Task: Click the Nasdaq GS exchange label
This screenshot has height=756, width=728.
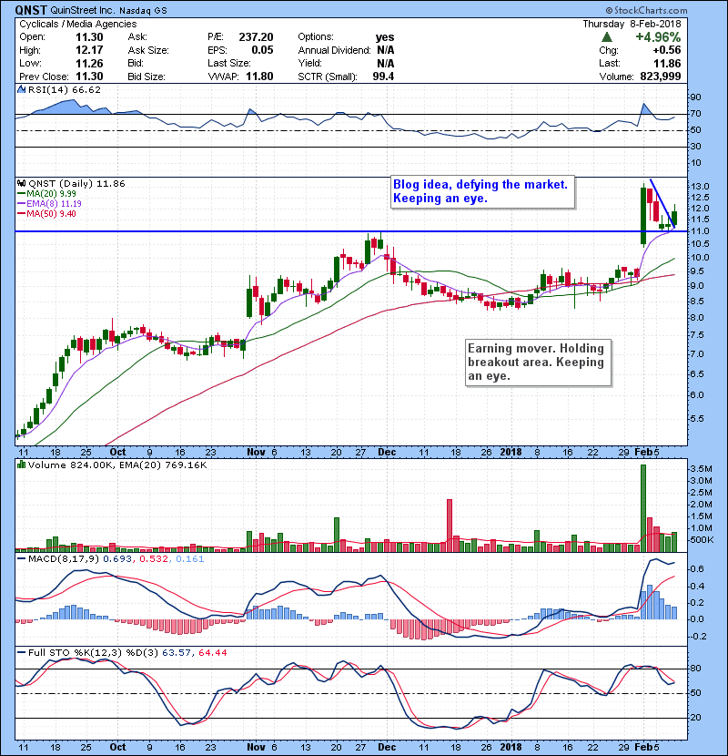Action: click(143, 11)
